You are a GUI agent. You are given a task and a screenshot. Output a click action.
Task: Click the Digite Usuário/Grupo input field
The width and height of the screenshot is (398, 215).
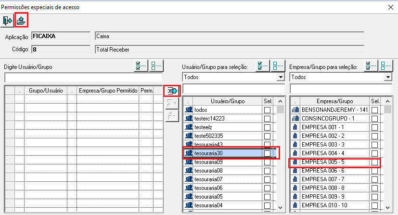click(x=84, y=78)
